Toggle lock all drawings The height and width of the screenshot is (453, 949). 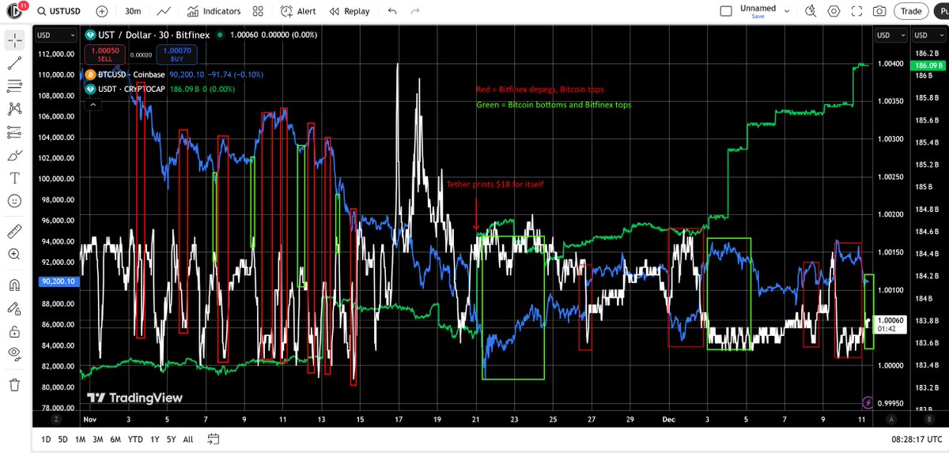coord(14,331)
